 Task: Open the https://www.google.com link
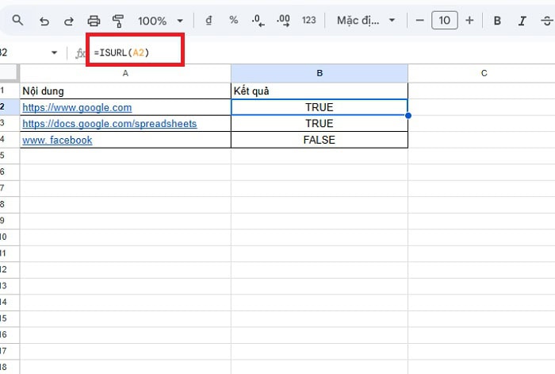(77, 107)
